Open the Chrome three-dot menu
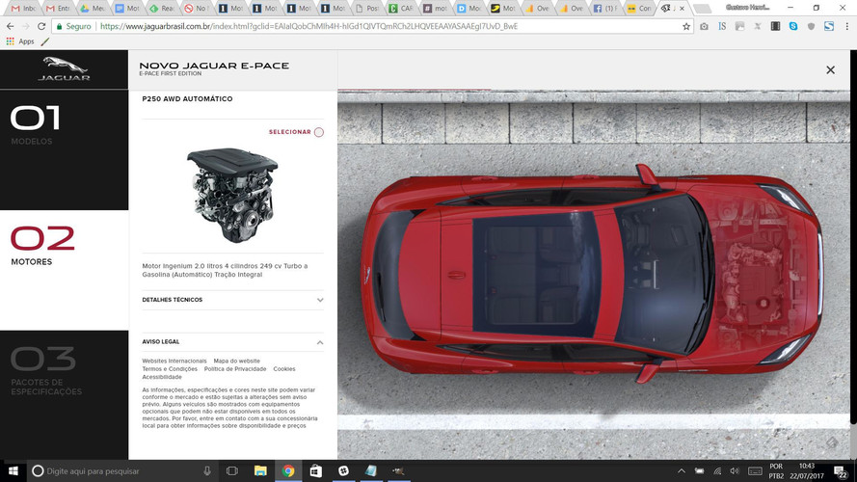The width and height of the screenshot is (857, 482). (x=846, y=26)
